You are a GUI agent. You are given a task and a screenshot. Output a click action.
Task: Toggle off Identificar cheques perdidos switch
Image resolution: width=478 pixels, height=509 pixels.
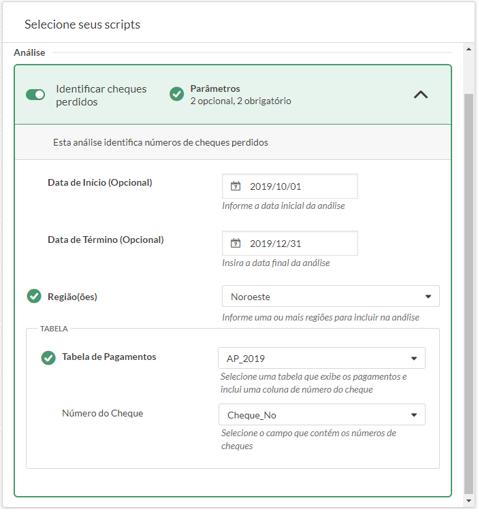(x=35, y=95)
